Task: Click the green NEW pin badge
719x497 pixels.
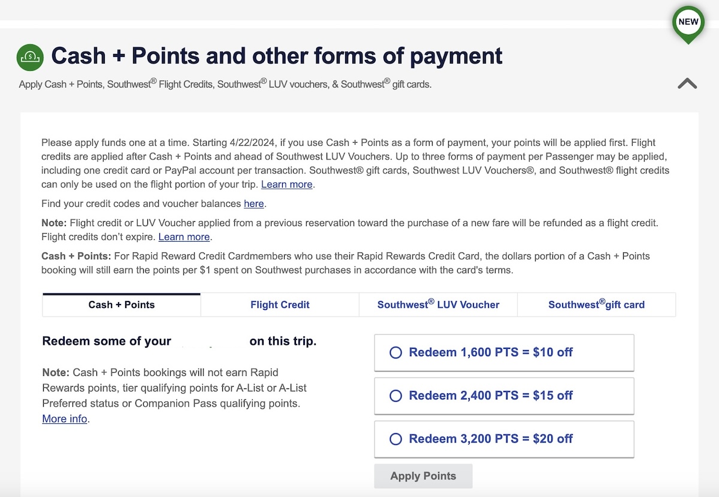Action: (x=688, y=23)
